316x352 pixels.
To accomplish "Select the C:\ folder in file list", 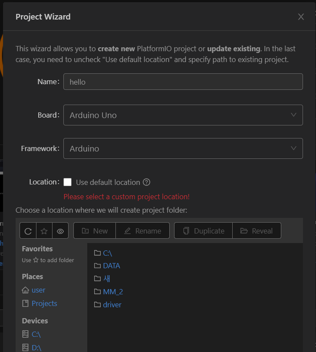I will point(108,253).
